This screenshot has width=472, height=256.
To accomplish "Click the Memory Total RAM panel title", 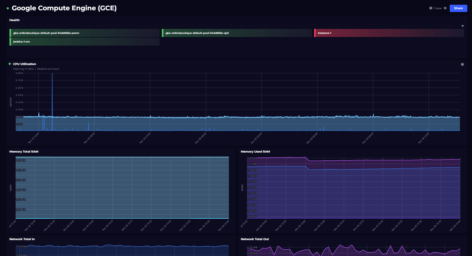I will click(x=24, y=151).
